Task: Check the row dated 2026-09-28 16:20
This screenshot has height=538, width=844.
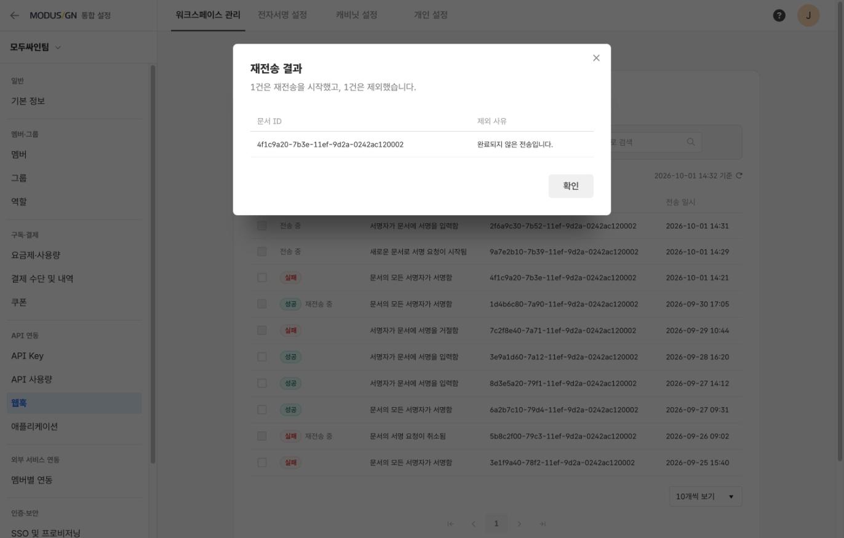Action: (x=262, y=357)
